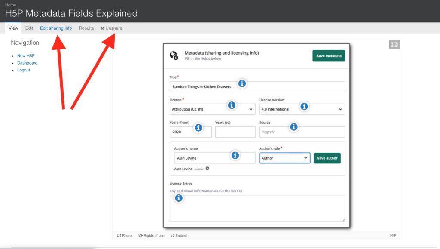Open the Edit sharing info tab
Screen dimensions: 440x249
click(x=56, y=28)
